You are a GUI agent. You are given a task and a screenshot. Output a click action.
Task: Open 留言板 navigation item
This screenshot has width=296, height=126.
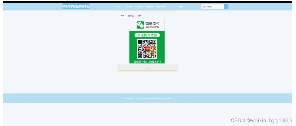[x=128, y=6]
